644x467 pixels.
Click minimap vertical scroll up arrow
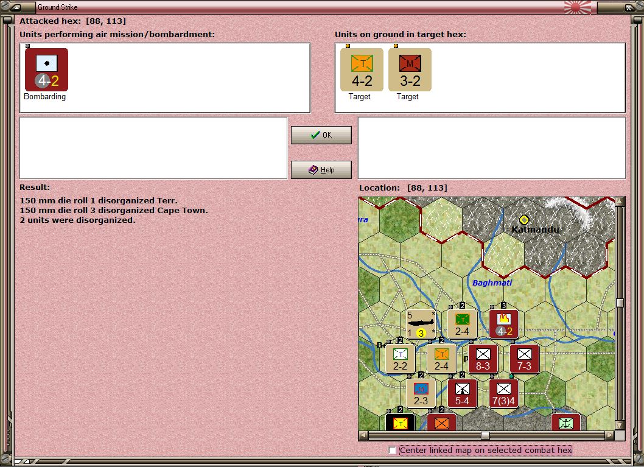tap(620, 202)
